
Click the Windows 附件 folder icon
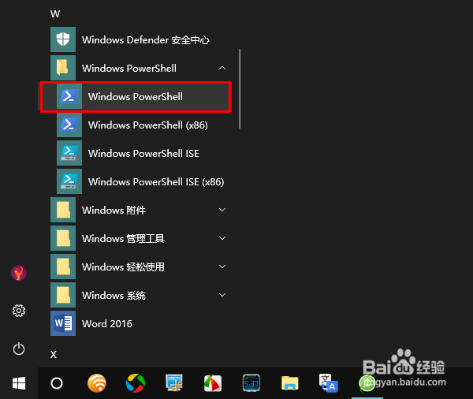63,210
